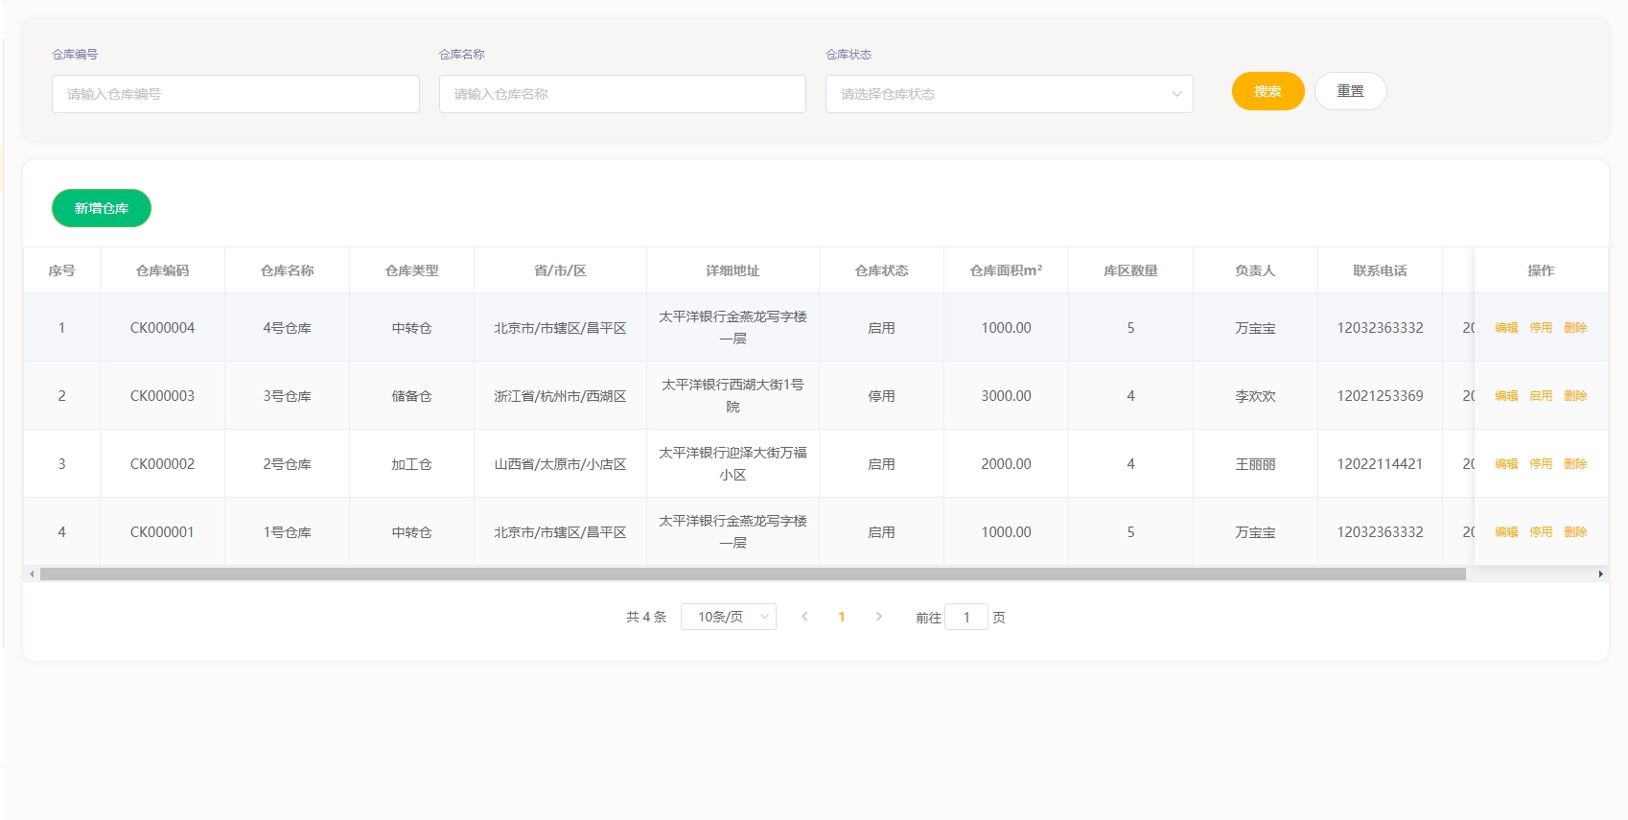Click the 搜索 search button

click(1268, 91)
